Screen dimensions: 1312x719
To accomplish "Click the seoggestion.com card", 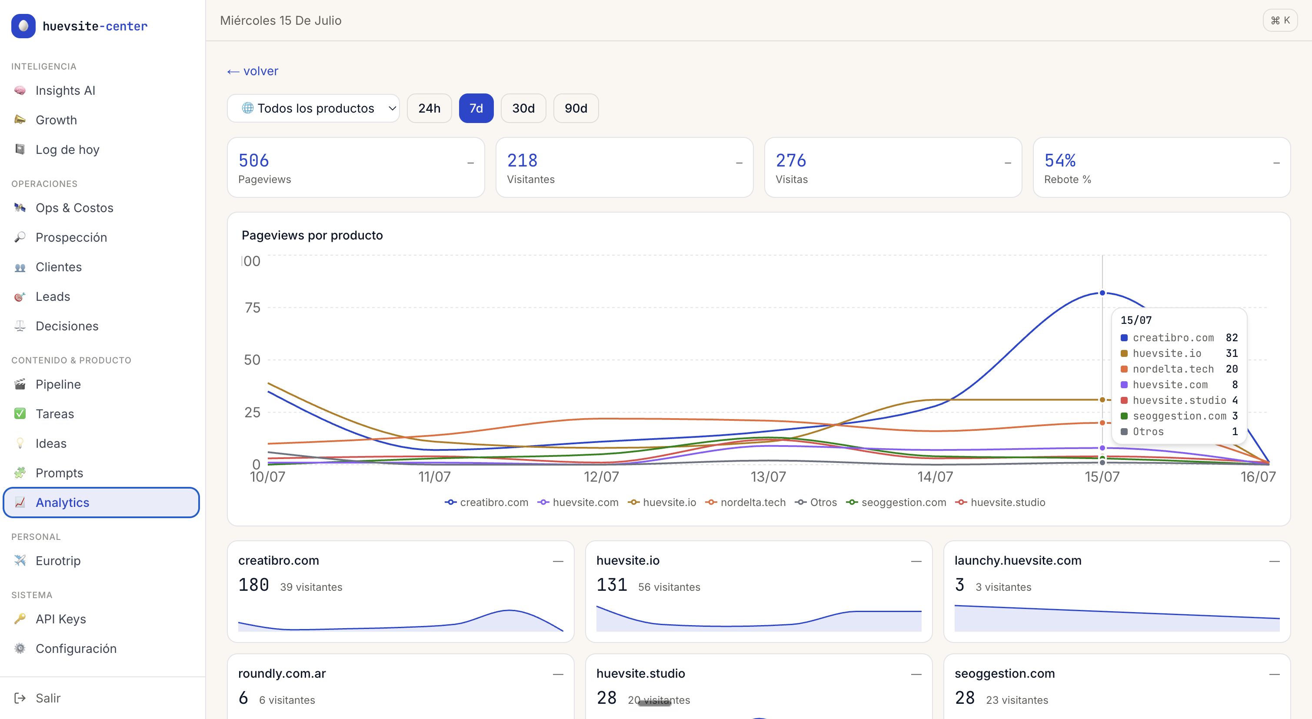I will click(1117, 686).
